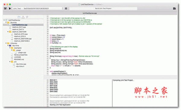The width and height of the screenshot is (181, 110).
Task: Click the 'Compiling Unit Test Project...' message
Action: (x=123, y=80)
